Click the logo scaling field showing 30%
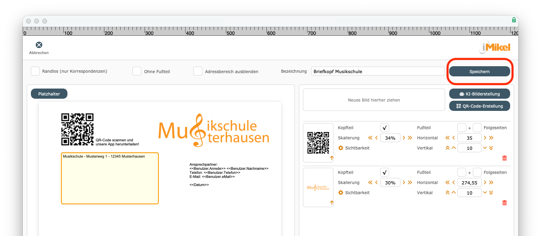This screenshot has height=236, width=541. 390,182
